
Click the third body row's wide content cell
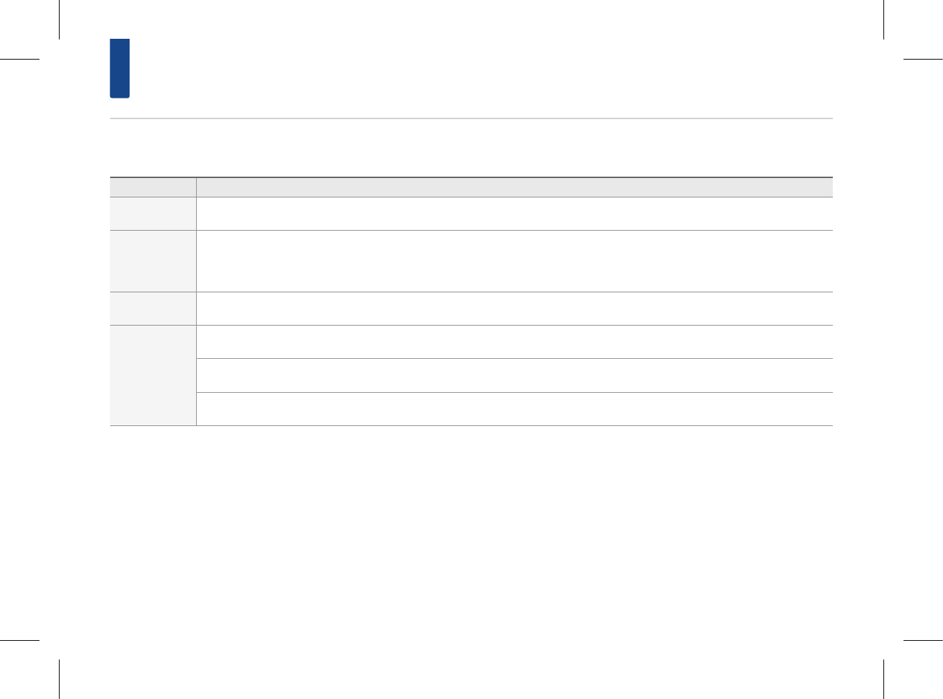point(514,308)
